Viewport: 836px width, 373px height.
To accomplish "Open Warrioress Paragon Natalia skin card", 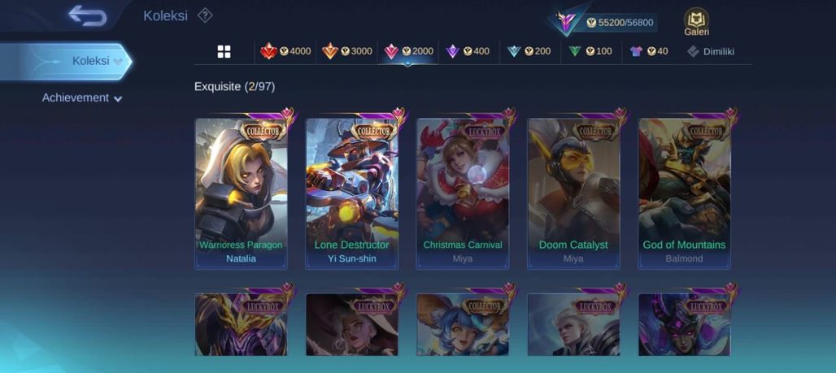I will [x=241, y=193].
